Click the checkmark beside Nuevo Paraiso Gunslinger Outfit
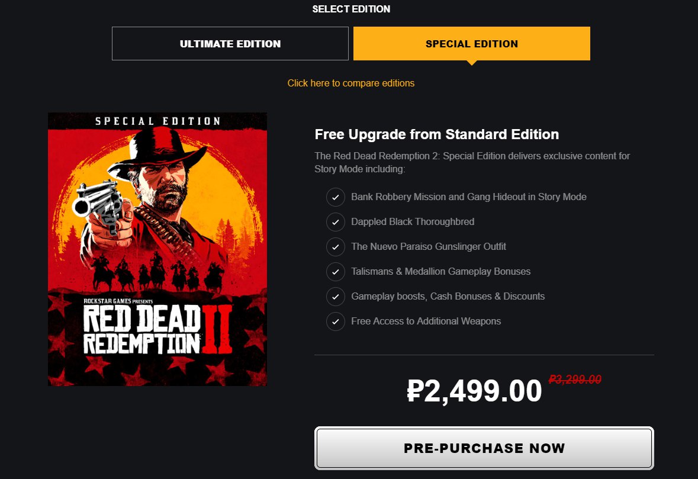The width and height of the screenshot is (698, 479). tap(336, 247)
